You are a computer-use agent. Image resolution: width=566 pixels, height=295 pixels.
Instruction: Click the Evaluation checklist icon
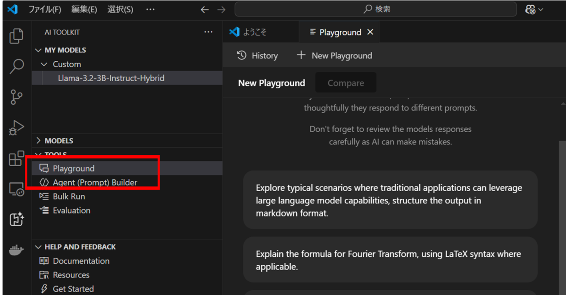[x=44, y=211]
